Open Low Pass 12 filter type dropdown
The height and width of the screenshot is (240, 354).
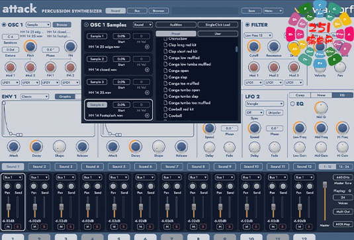click(258, 36)
